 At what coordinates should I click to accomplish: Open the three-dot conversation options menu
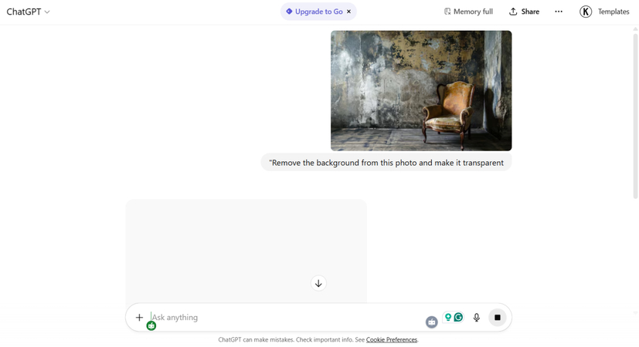(x=559, y=12)
